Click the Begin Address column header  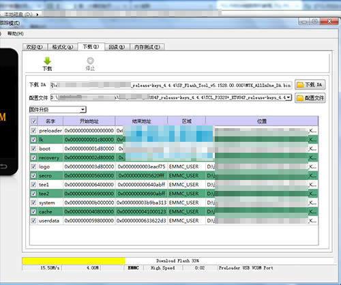[89, 121]
